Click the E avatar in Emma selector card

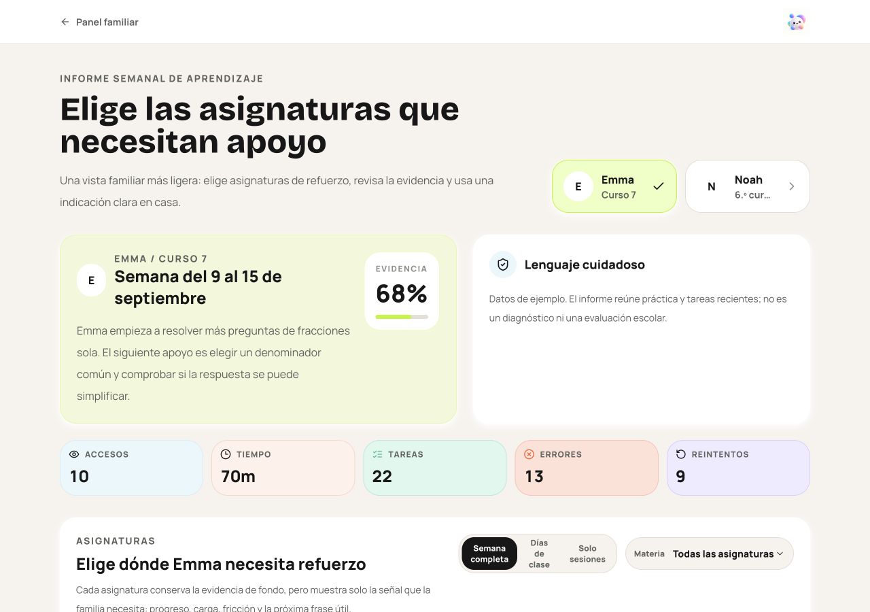coord(578,186)
